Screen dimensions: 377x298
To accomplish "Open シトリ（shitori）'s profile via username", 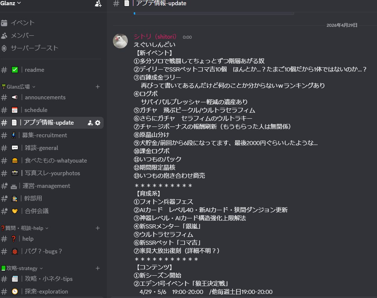I will 155,36.
